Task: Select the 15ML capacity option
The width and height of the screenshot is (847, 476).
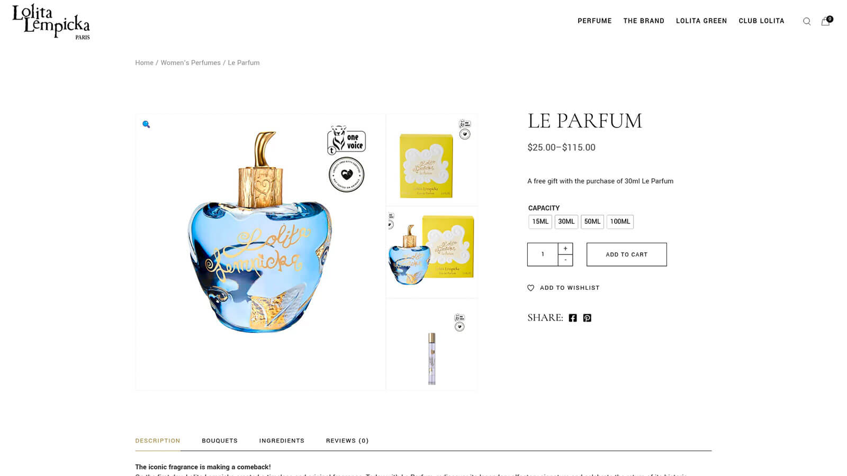Action: tap(540, 222)
